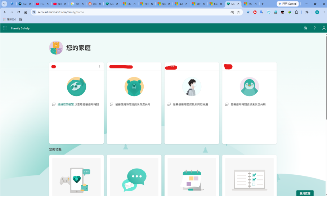Select the penguin avatar member
Viewport: 327px width, 197px height.
pos(250,86)
